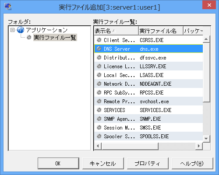
Task: Click the gear icon of Spooler S... entry
Action: pyautogui.click(x=99, y=136)
